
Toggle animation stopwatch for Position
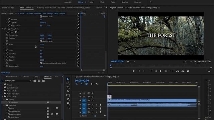point(7,38)
